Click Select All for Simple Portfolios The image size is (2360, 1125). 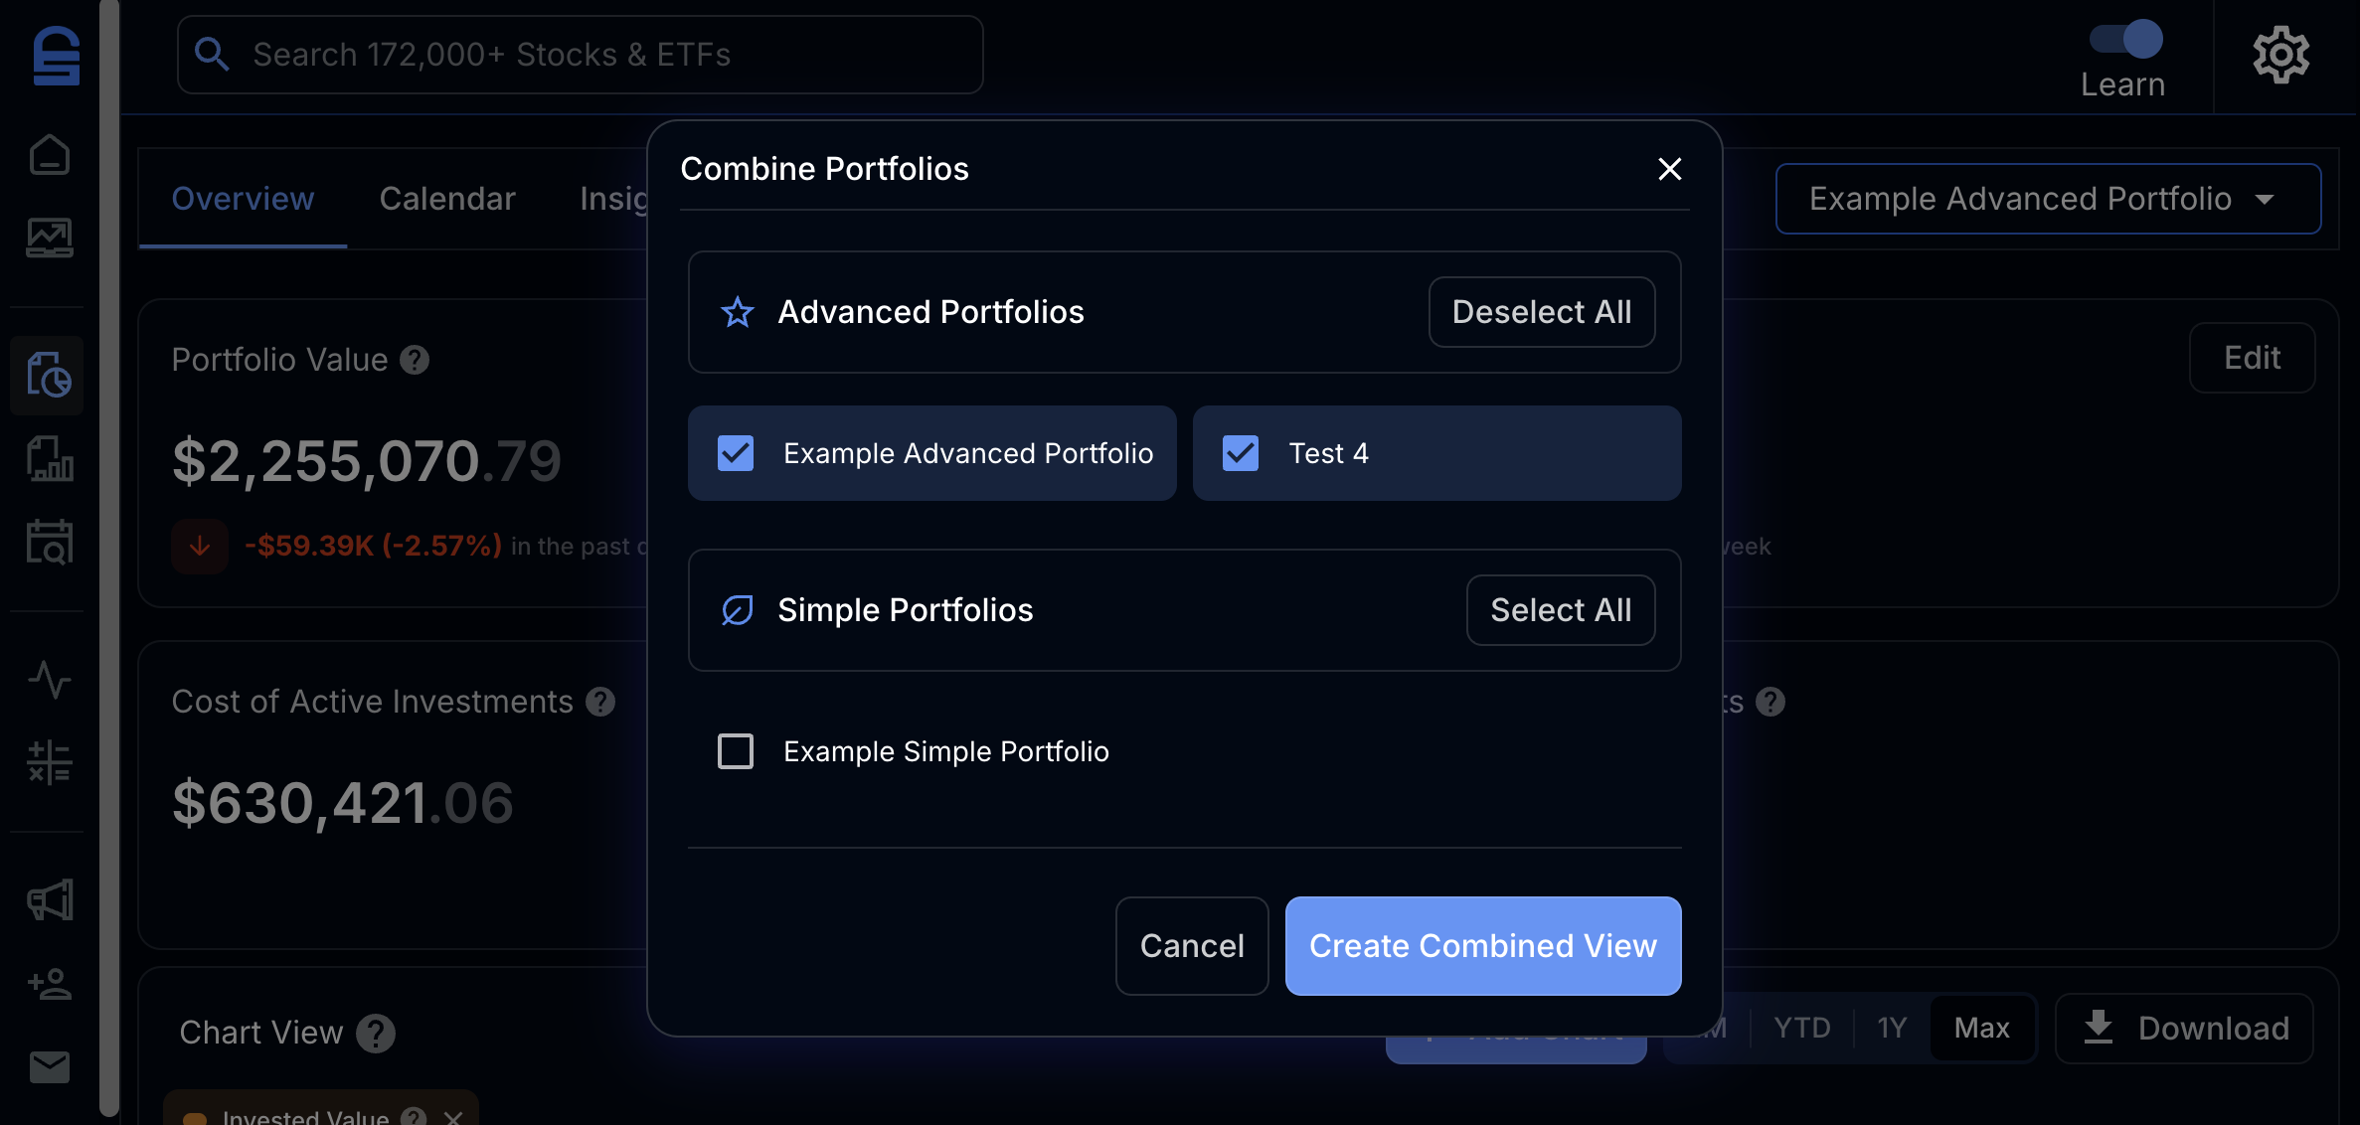point(1560,610)
